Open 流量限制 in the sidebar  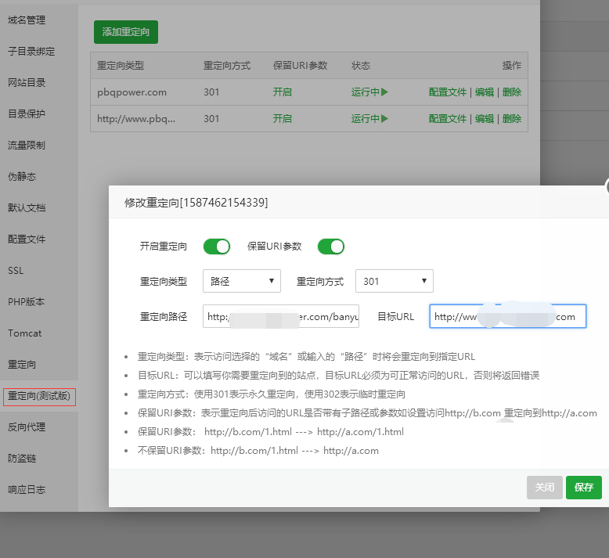(x=27, y=146)
